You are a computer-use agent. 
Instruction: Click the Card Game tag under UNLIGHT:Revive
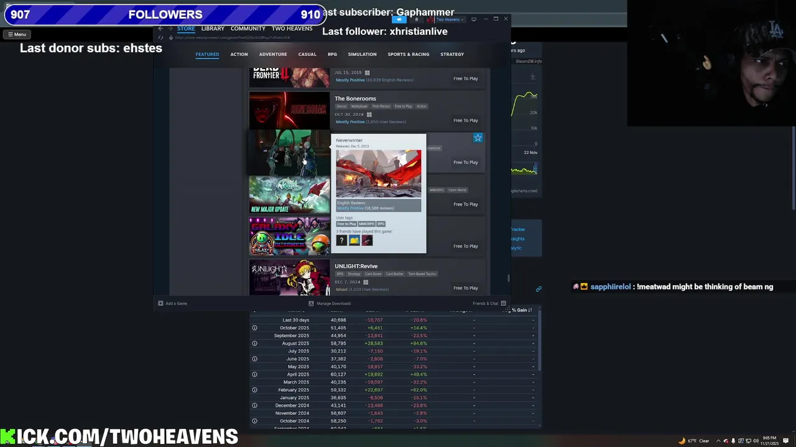coord(373,274)
